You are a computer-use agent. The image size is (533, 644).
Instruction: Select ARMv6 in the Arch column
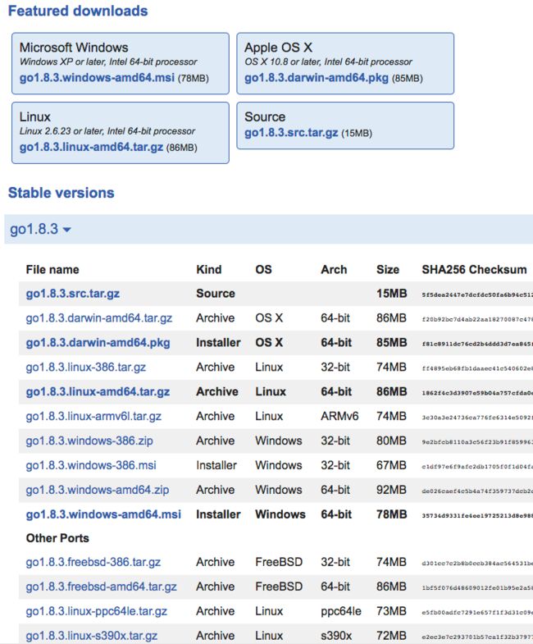(339, 417)
